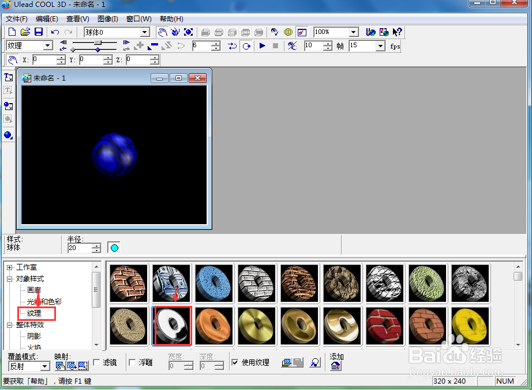Click the first mapping icon
Viewport: 532px width, 390px height.
click(x=60, y=366)
